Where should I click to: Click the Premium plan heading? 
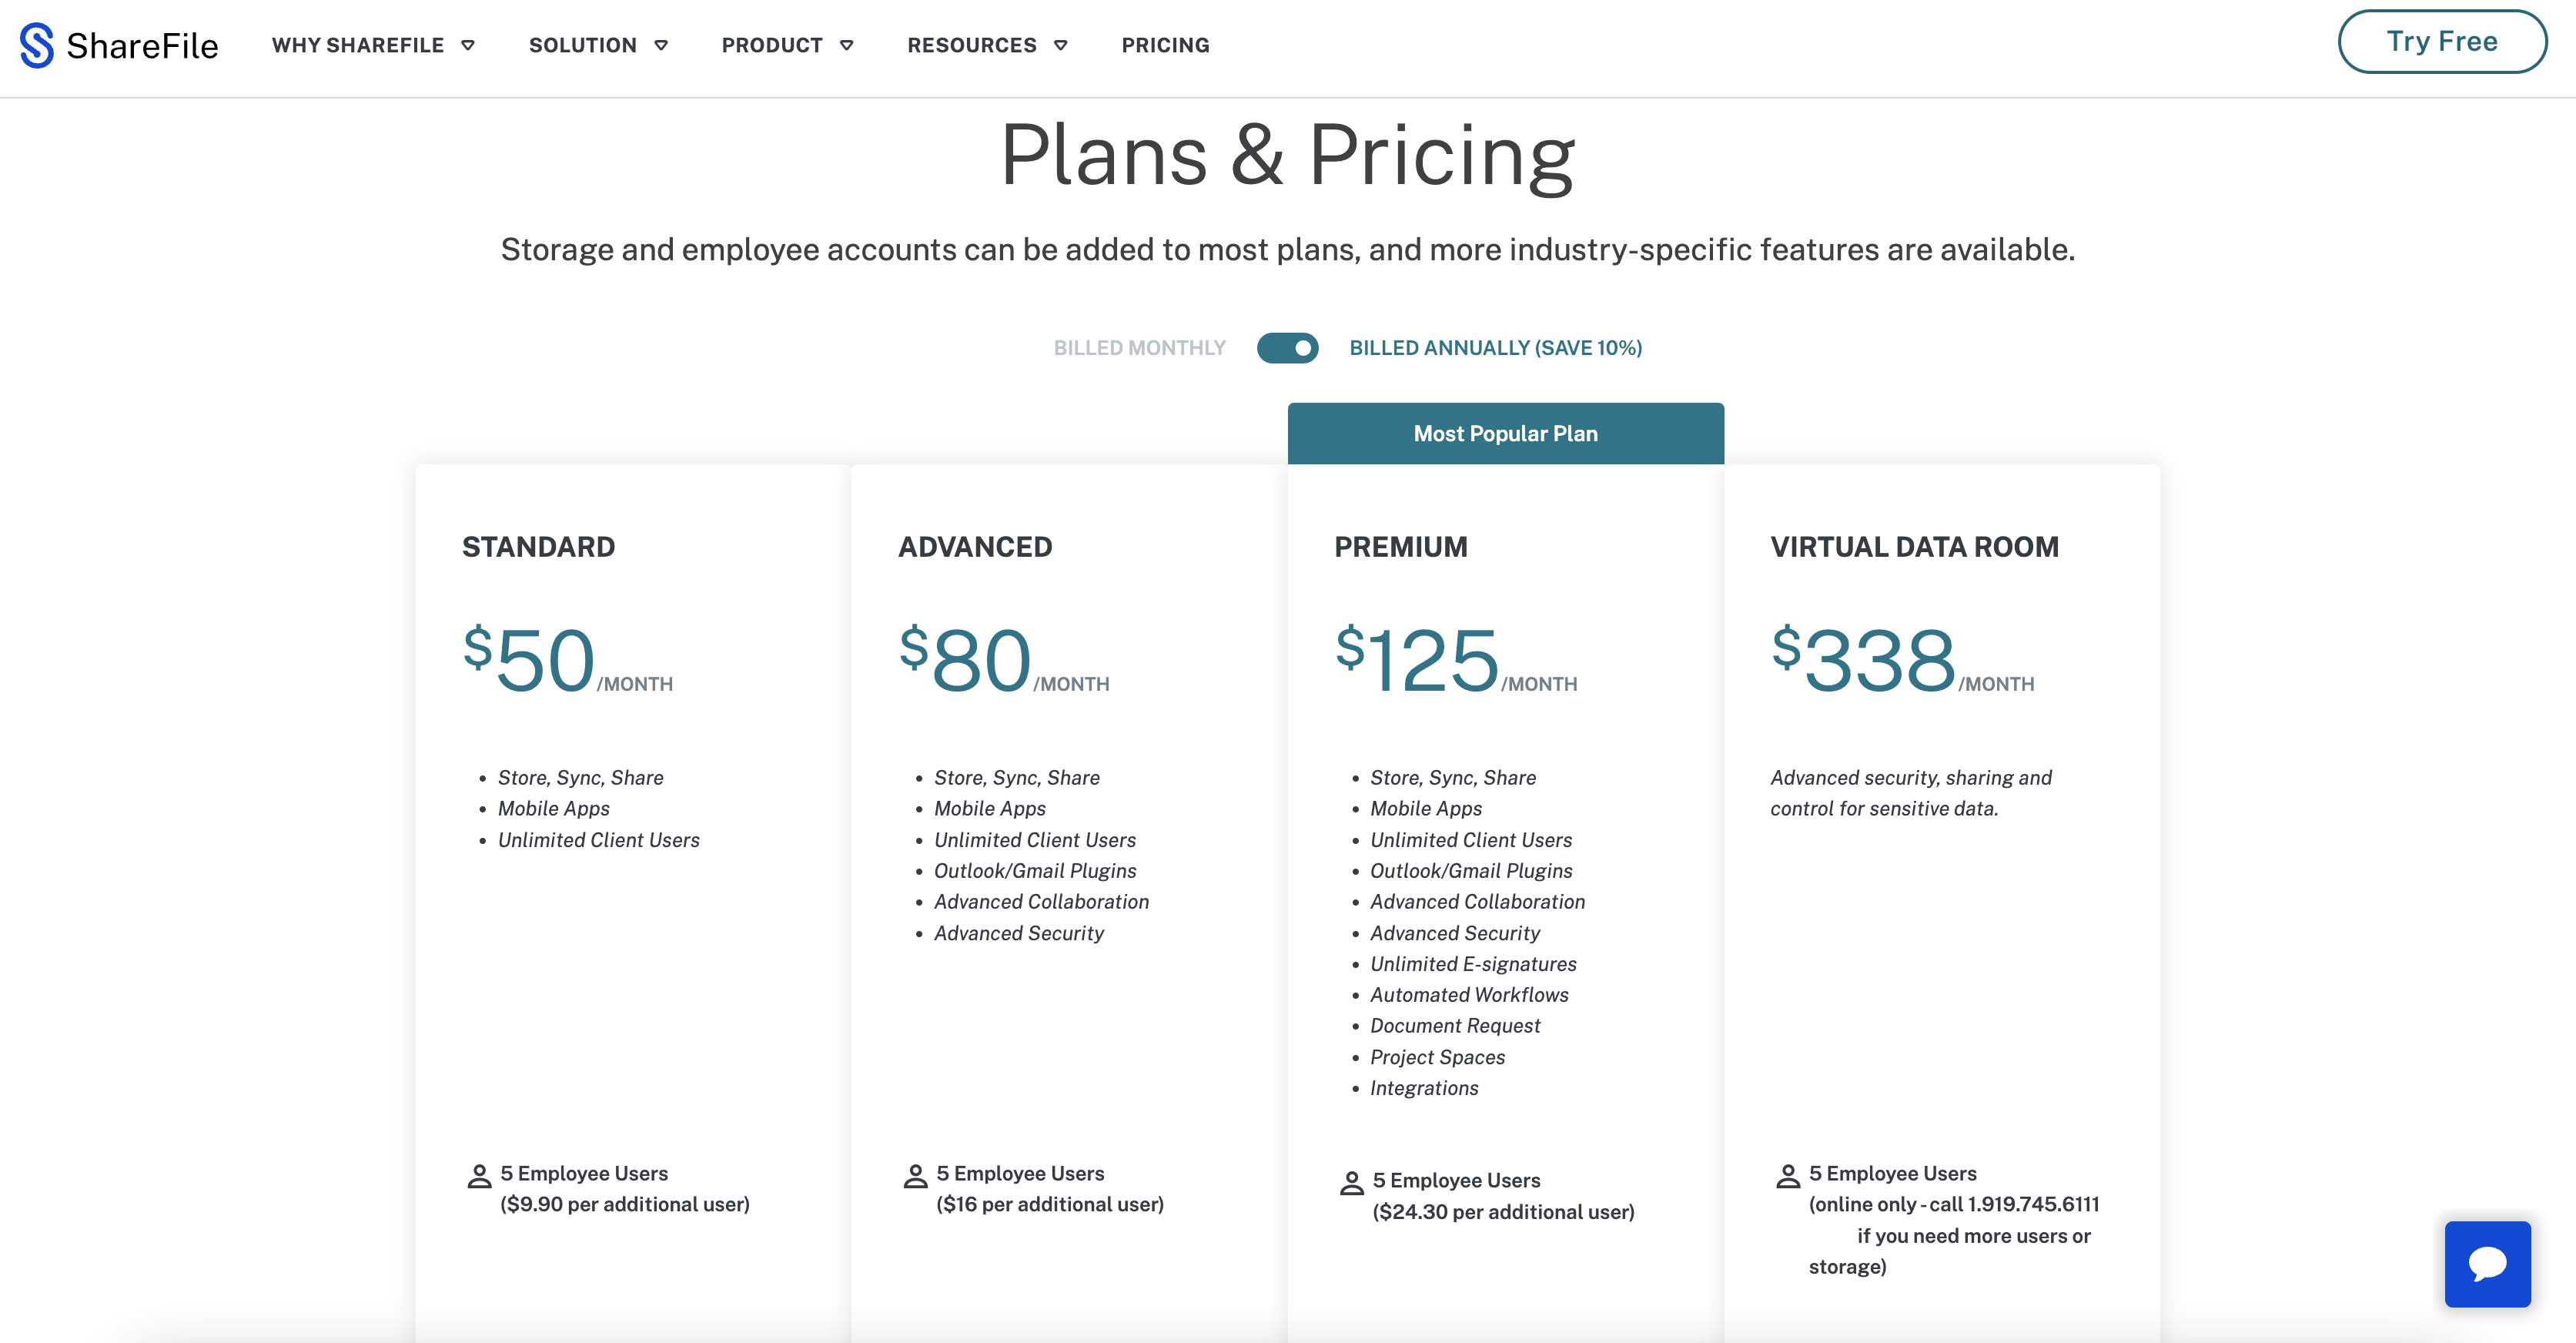pos(1400,547)
